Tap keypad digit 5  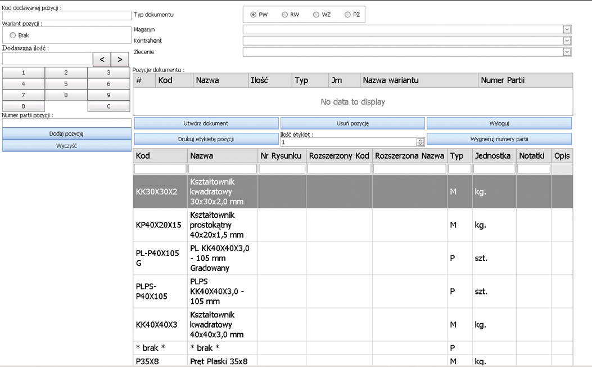coord(66,84)
